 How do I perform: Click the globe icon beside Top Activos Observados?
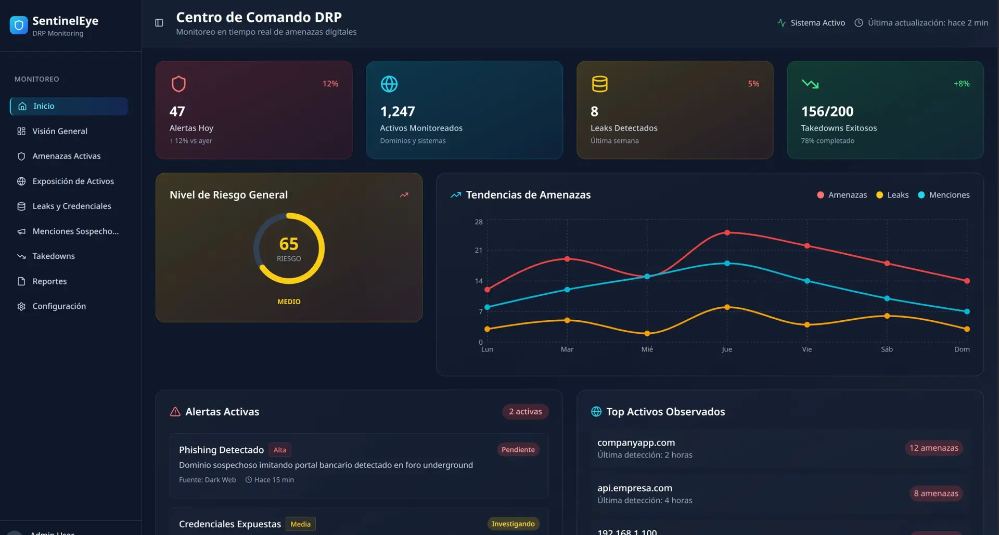click(x=596, y=412)
